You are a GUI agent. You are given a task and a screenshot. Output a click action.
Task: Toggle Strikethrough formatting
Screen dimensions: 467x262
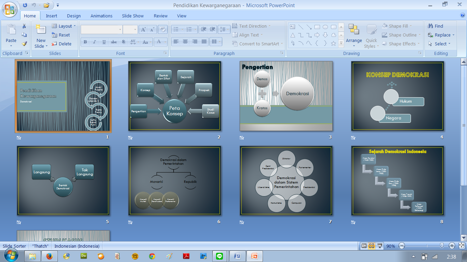pos(114,42)
